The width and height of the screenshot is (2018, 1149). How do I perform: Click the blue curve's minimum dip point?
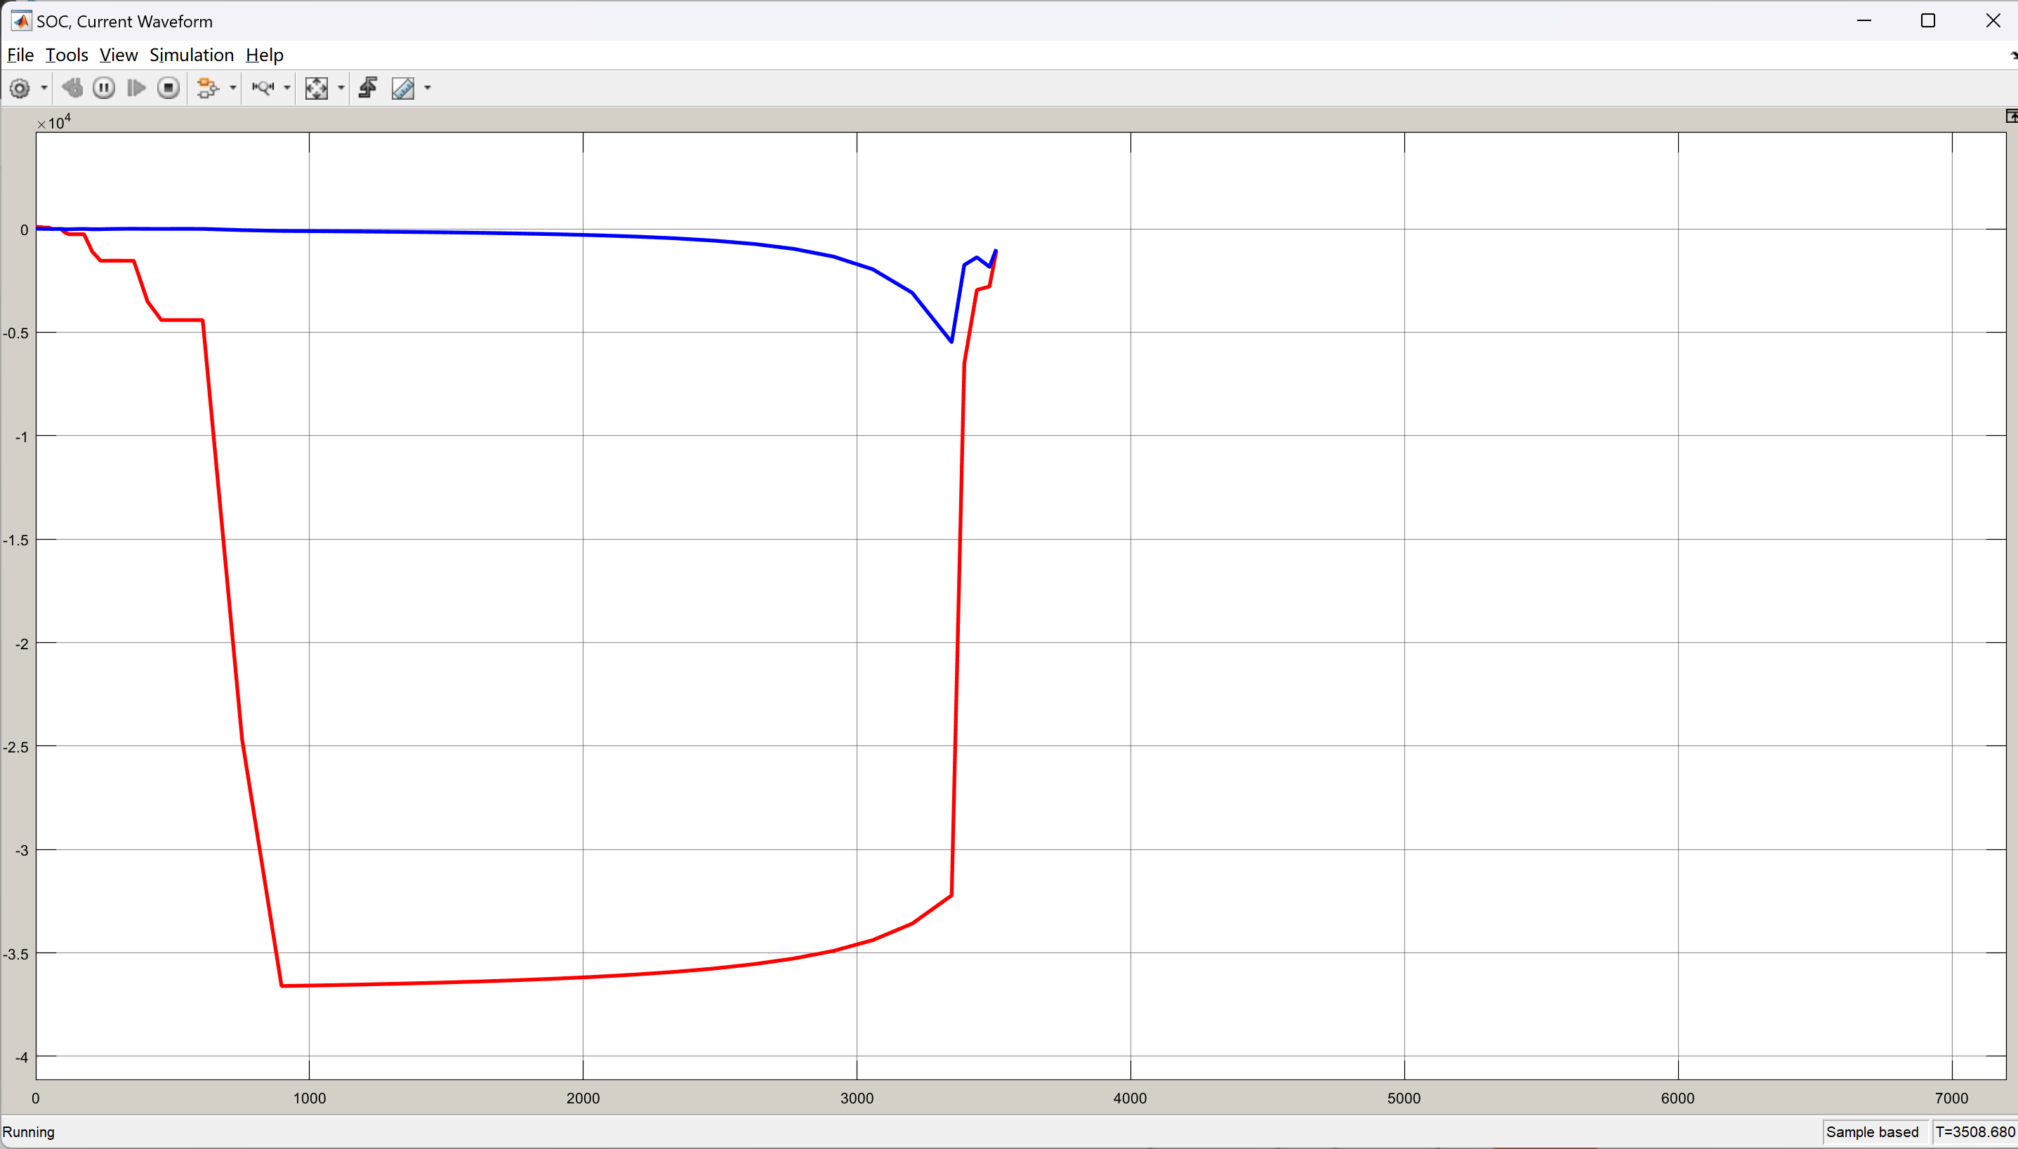(x=952, y=342)
